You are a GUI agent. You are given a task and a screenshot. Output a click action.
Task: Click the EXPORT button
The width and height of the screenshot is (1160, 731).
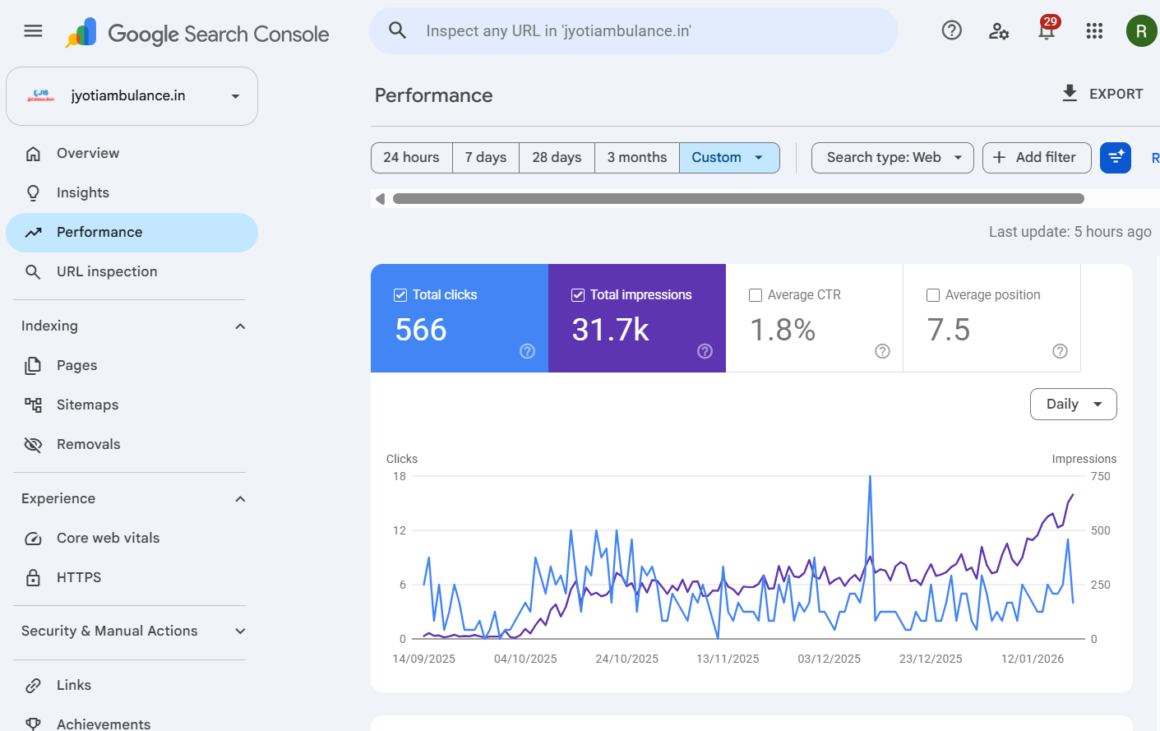pyautogui.click(x=1102, y=94)
